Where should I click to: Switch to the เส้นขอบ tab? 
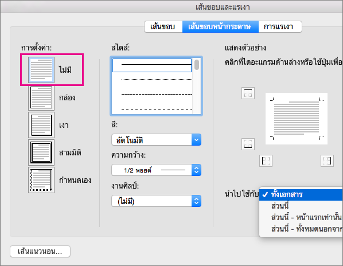point(163,27)
